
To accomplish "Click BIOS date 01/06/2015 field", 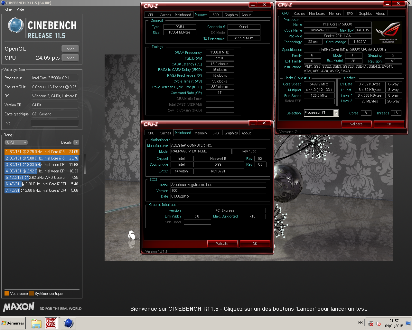I will point(218,197).
